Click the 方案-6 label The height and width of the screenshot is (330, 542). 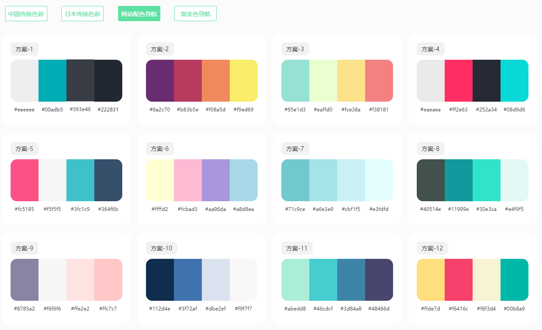tap(160, 149)
